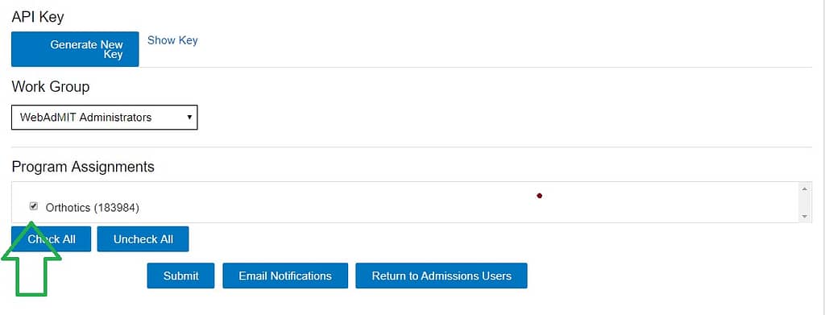Click the Program Assignments scrollbar track
The width and height of the screenshot is (825, 315).
tap(805, 202)
